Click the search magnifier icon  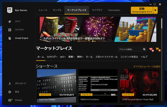144,49
